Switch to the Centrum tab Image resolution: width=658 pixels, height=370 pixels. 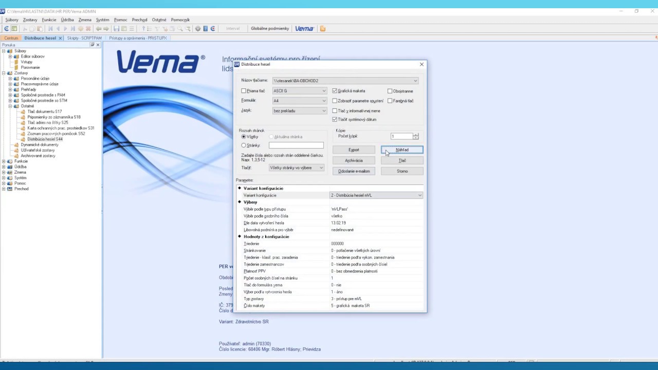pos(11,38)
